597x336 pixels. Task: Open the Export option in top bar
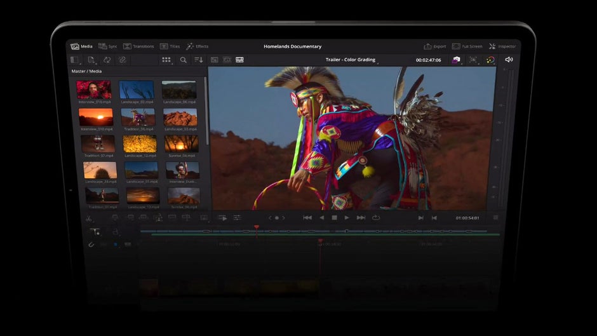435,46
